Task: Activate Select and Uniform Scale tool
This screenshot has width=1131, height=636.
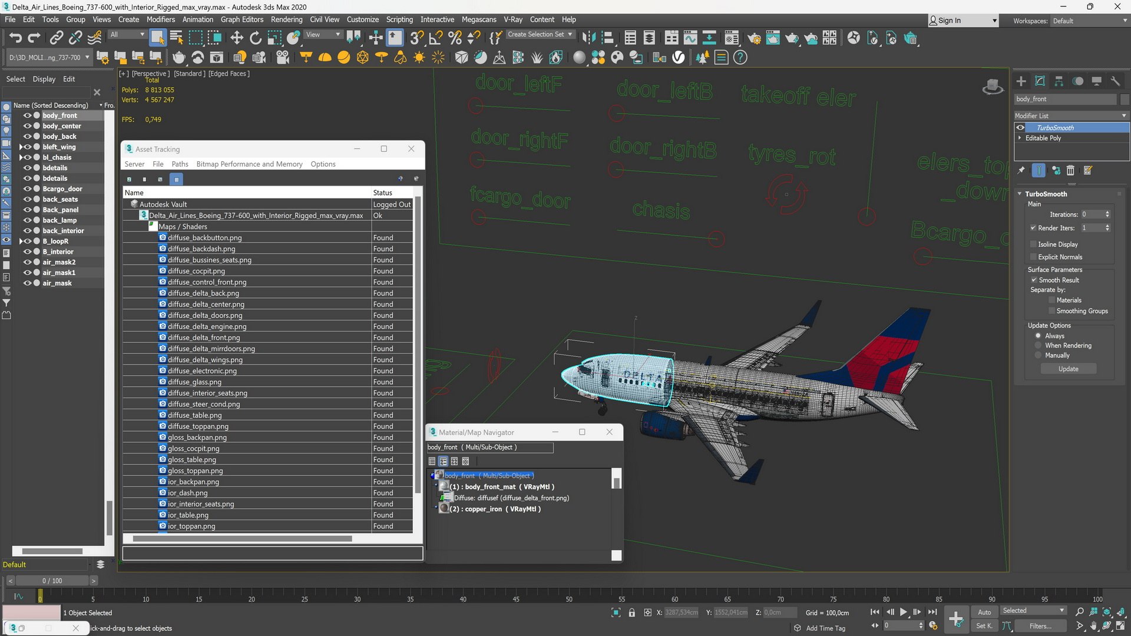Action: [275, 38]
